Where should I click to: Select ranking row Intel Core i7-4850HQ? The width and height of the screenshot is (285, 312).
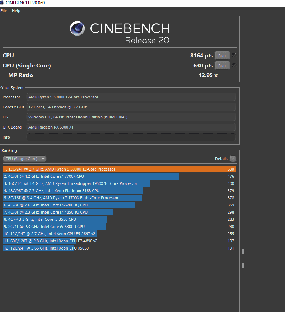coord(119,212)
